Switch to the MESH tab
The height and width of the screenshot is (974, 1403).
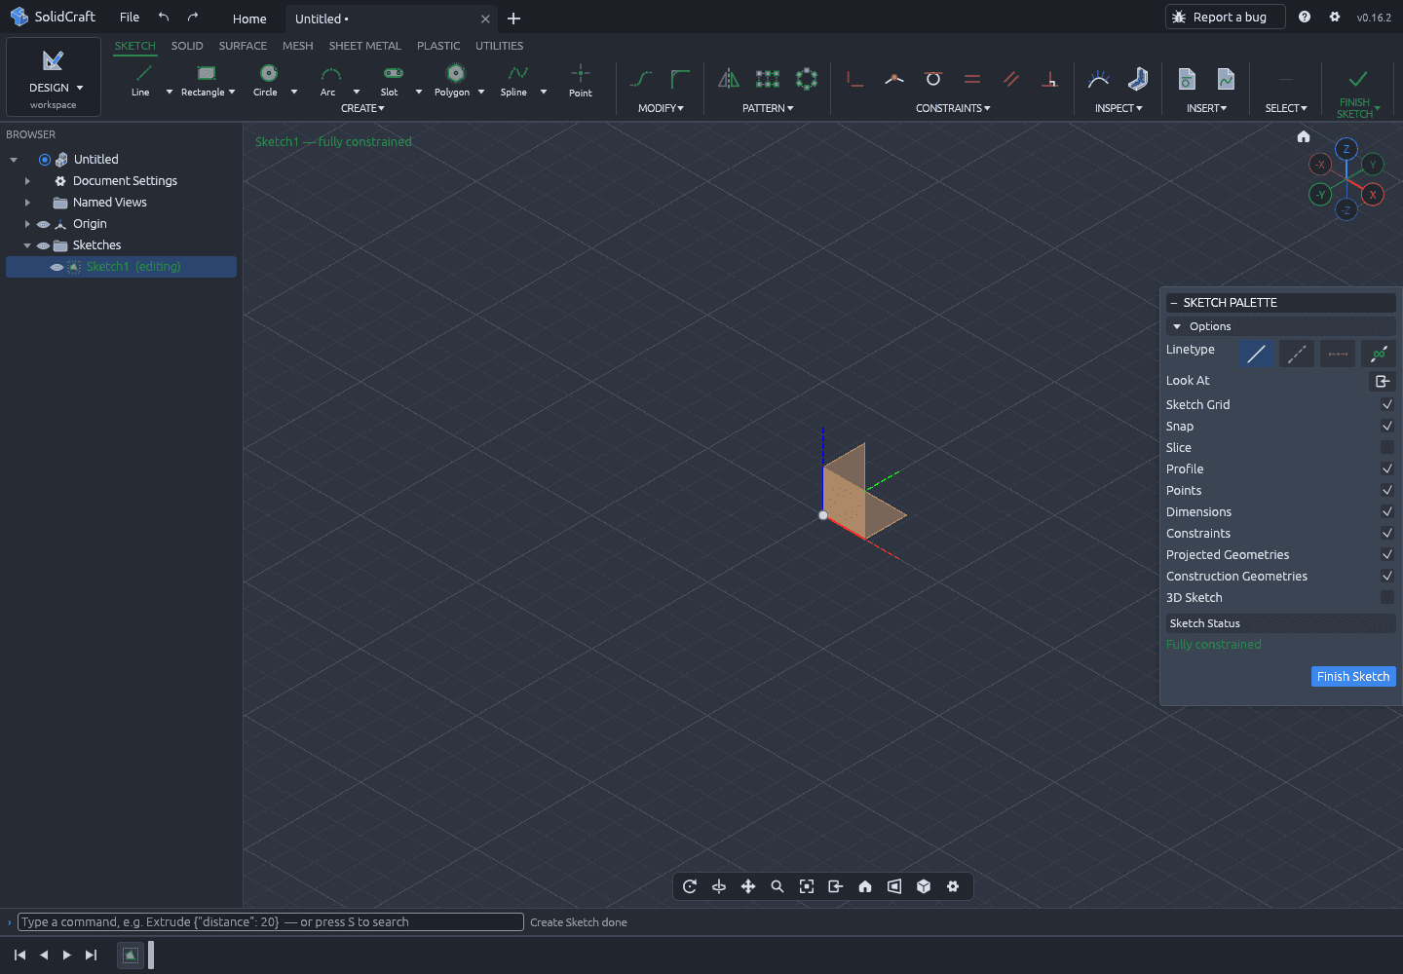point(298,46)
